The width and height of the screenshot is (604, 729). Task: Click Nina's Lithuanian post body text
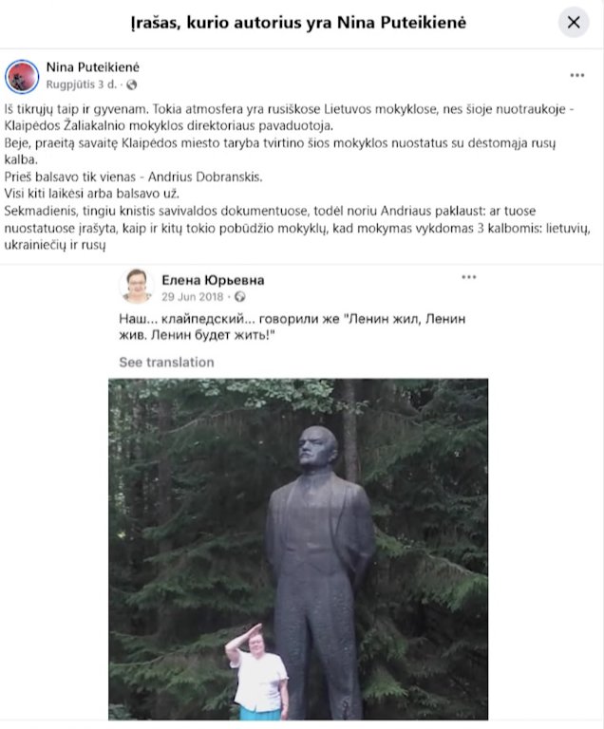[x=298, y=177]
